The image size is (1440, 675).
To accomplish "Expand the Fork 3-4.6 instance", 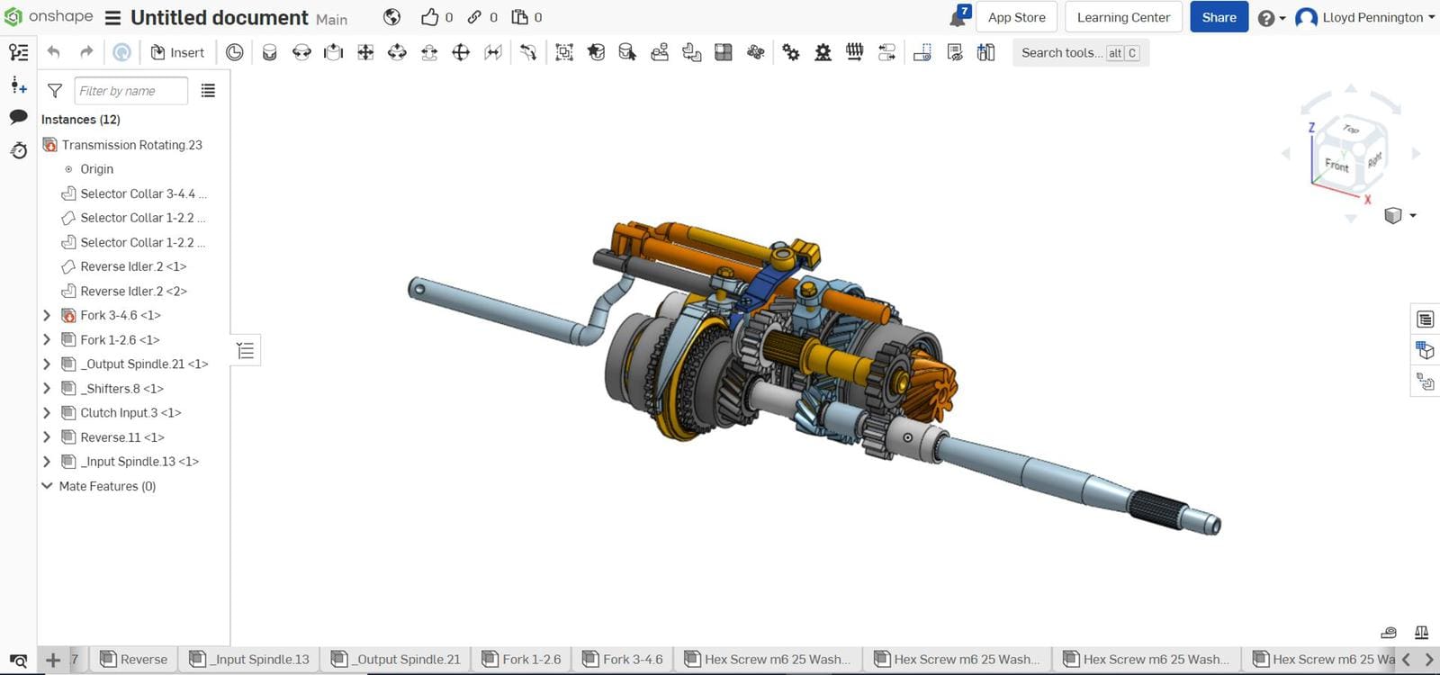I will tap(47, 316).
